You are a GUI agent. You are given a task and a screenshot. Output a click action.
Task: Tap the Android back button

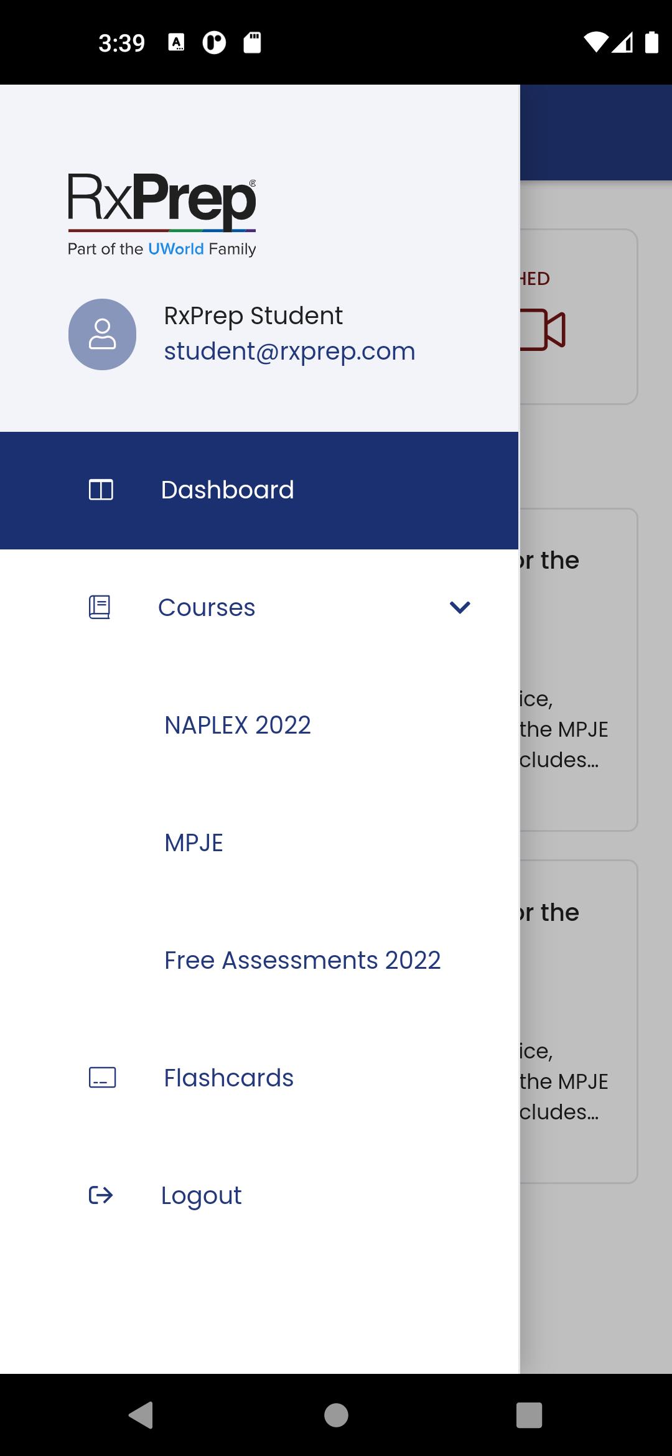(x=141, y=1414)
